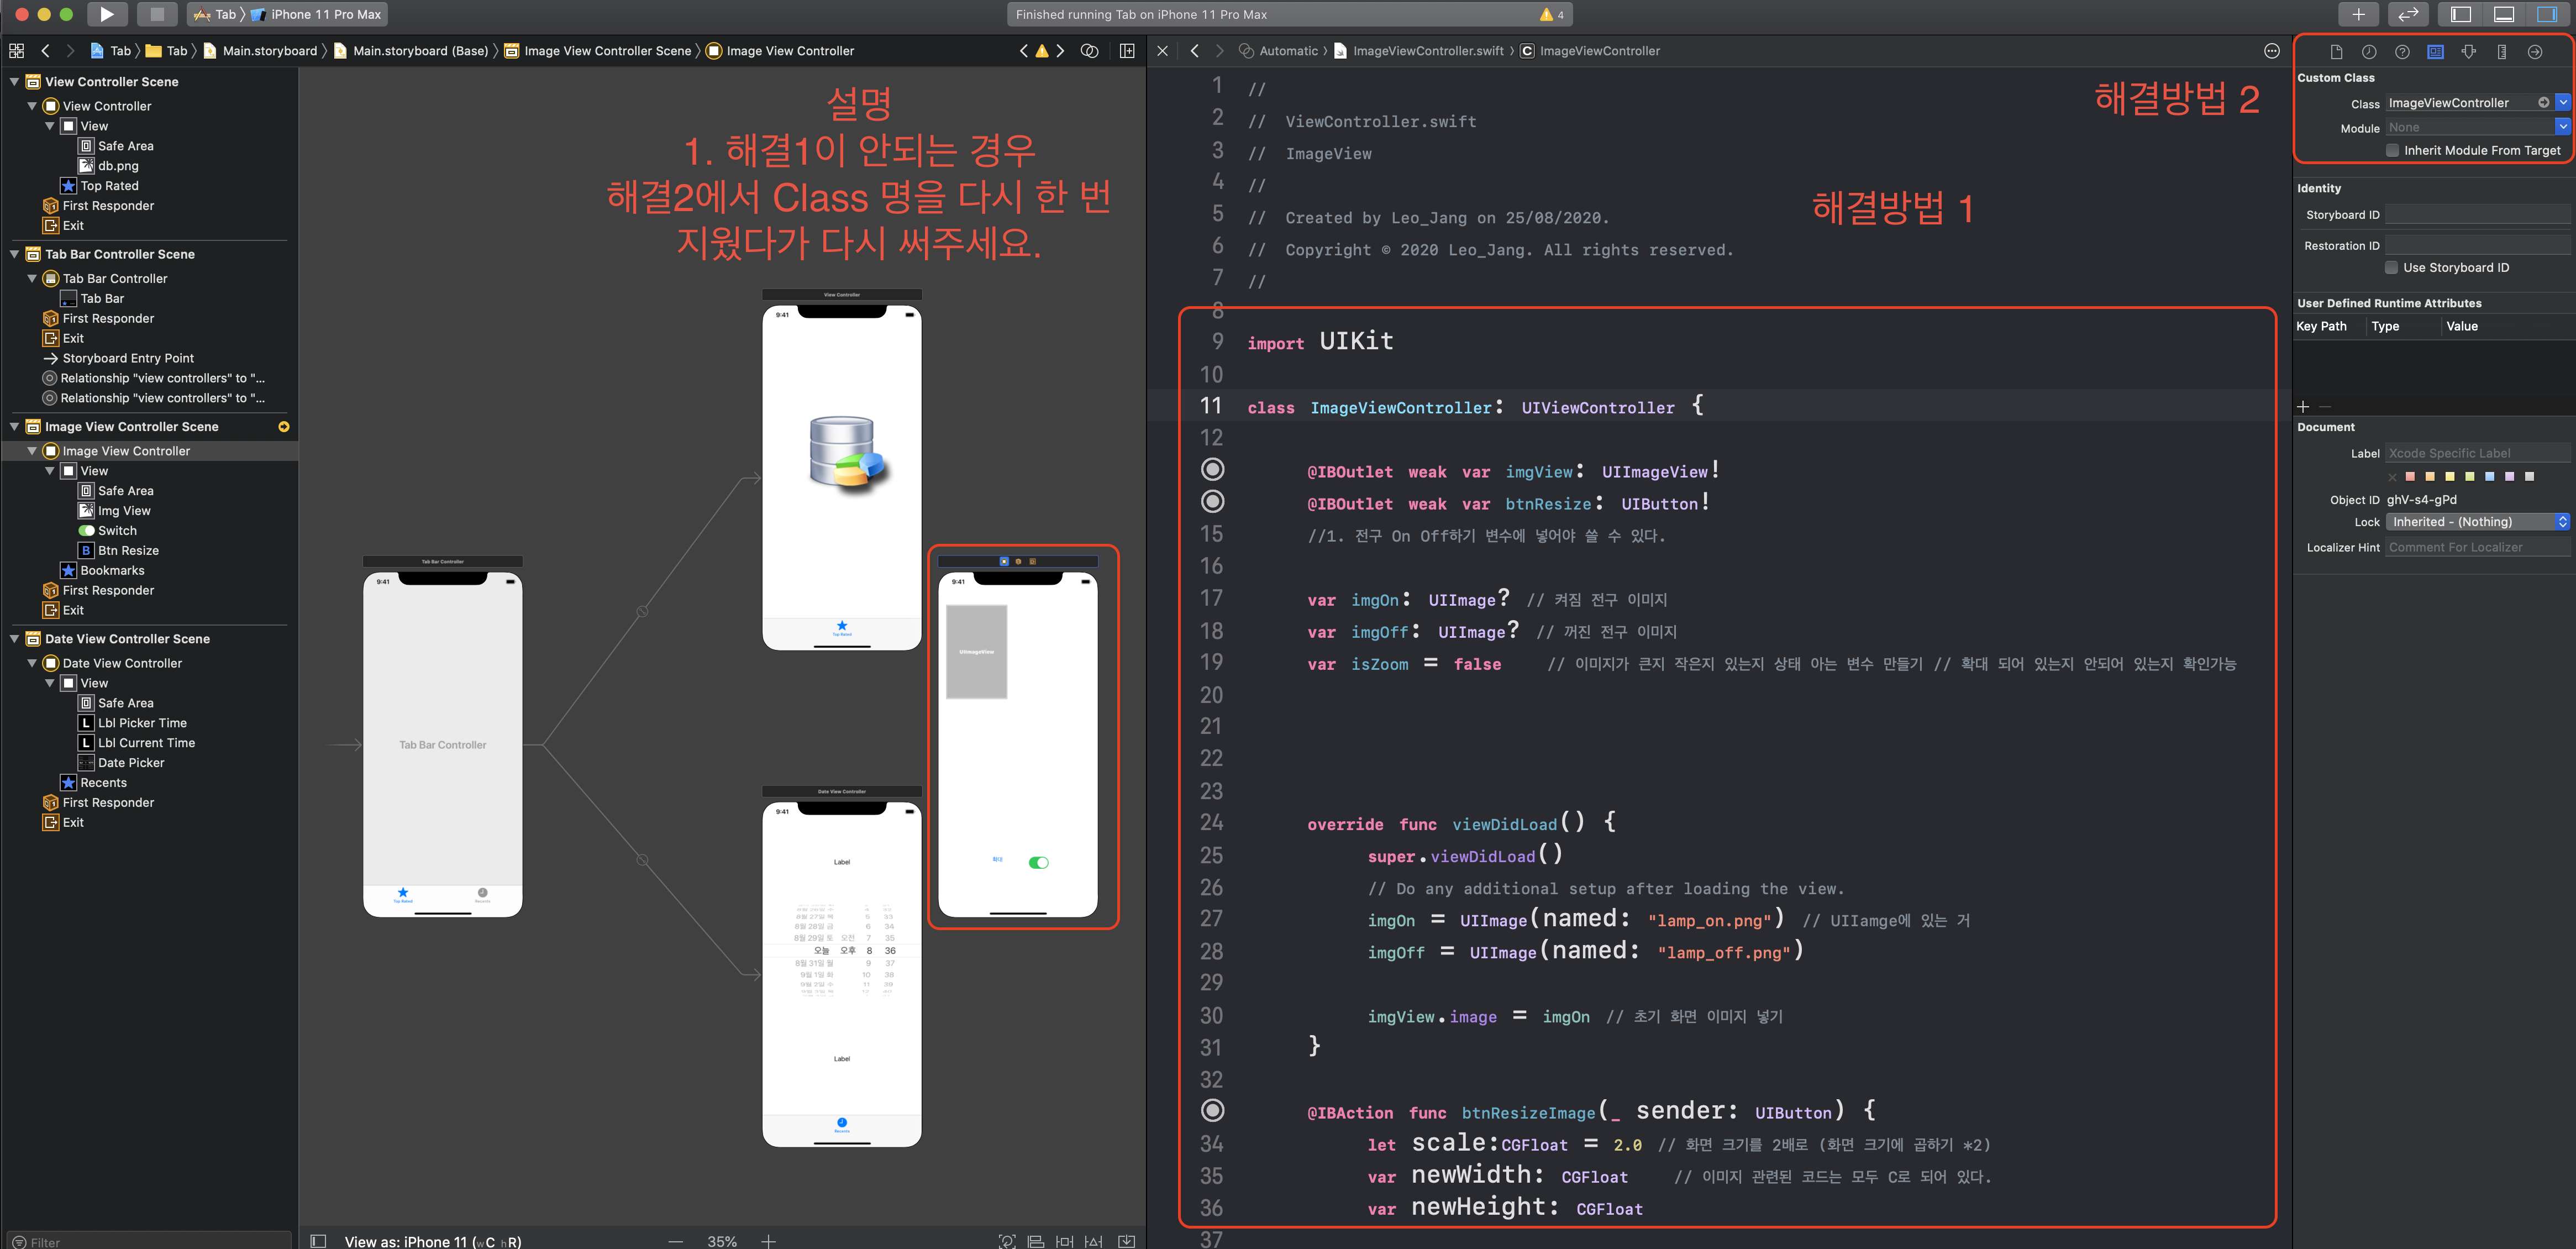The height and width of the screenshot is (1249, 2576).
Task: Select the red label color swatch
Action: coord(2410,477)
